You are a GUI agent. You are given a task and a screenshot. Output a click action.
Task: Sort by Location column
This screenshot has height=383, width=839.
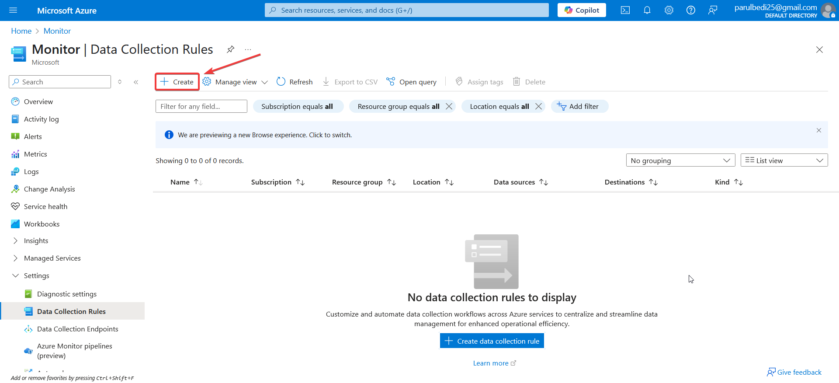pos(433,182)
